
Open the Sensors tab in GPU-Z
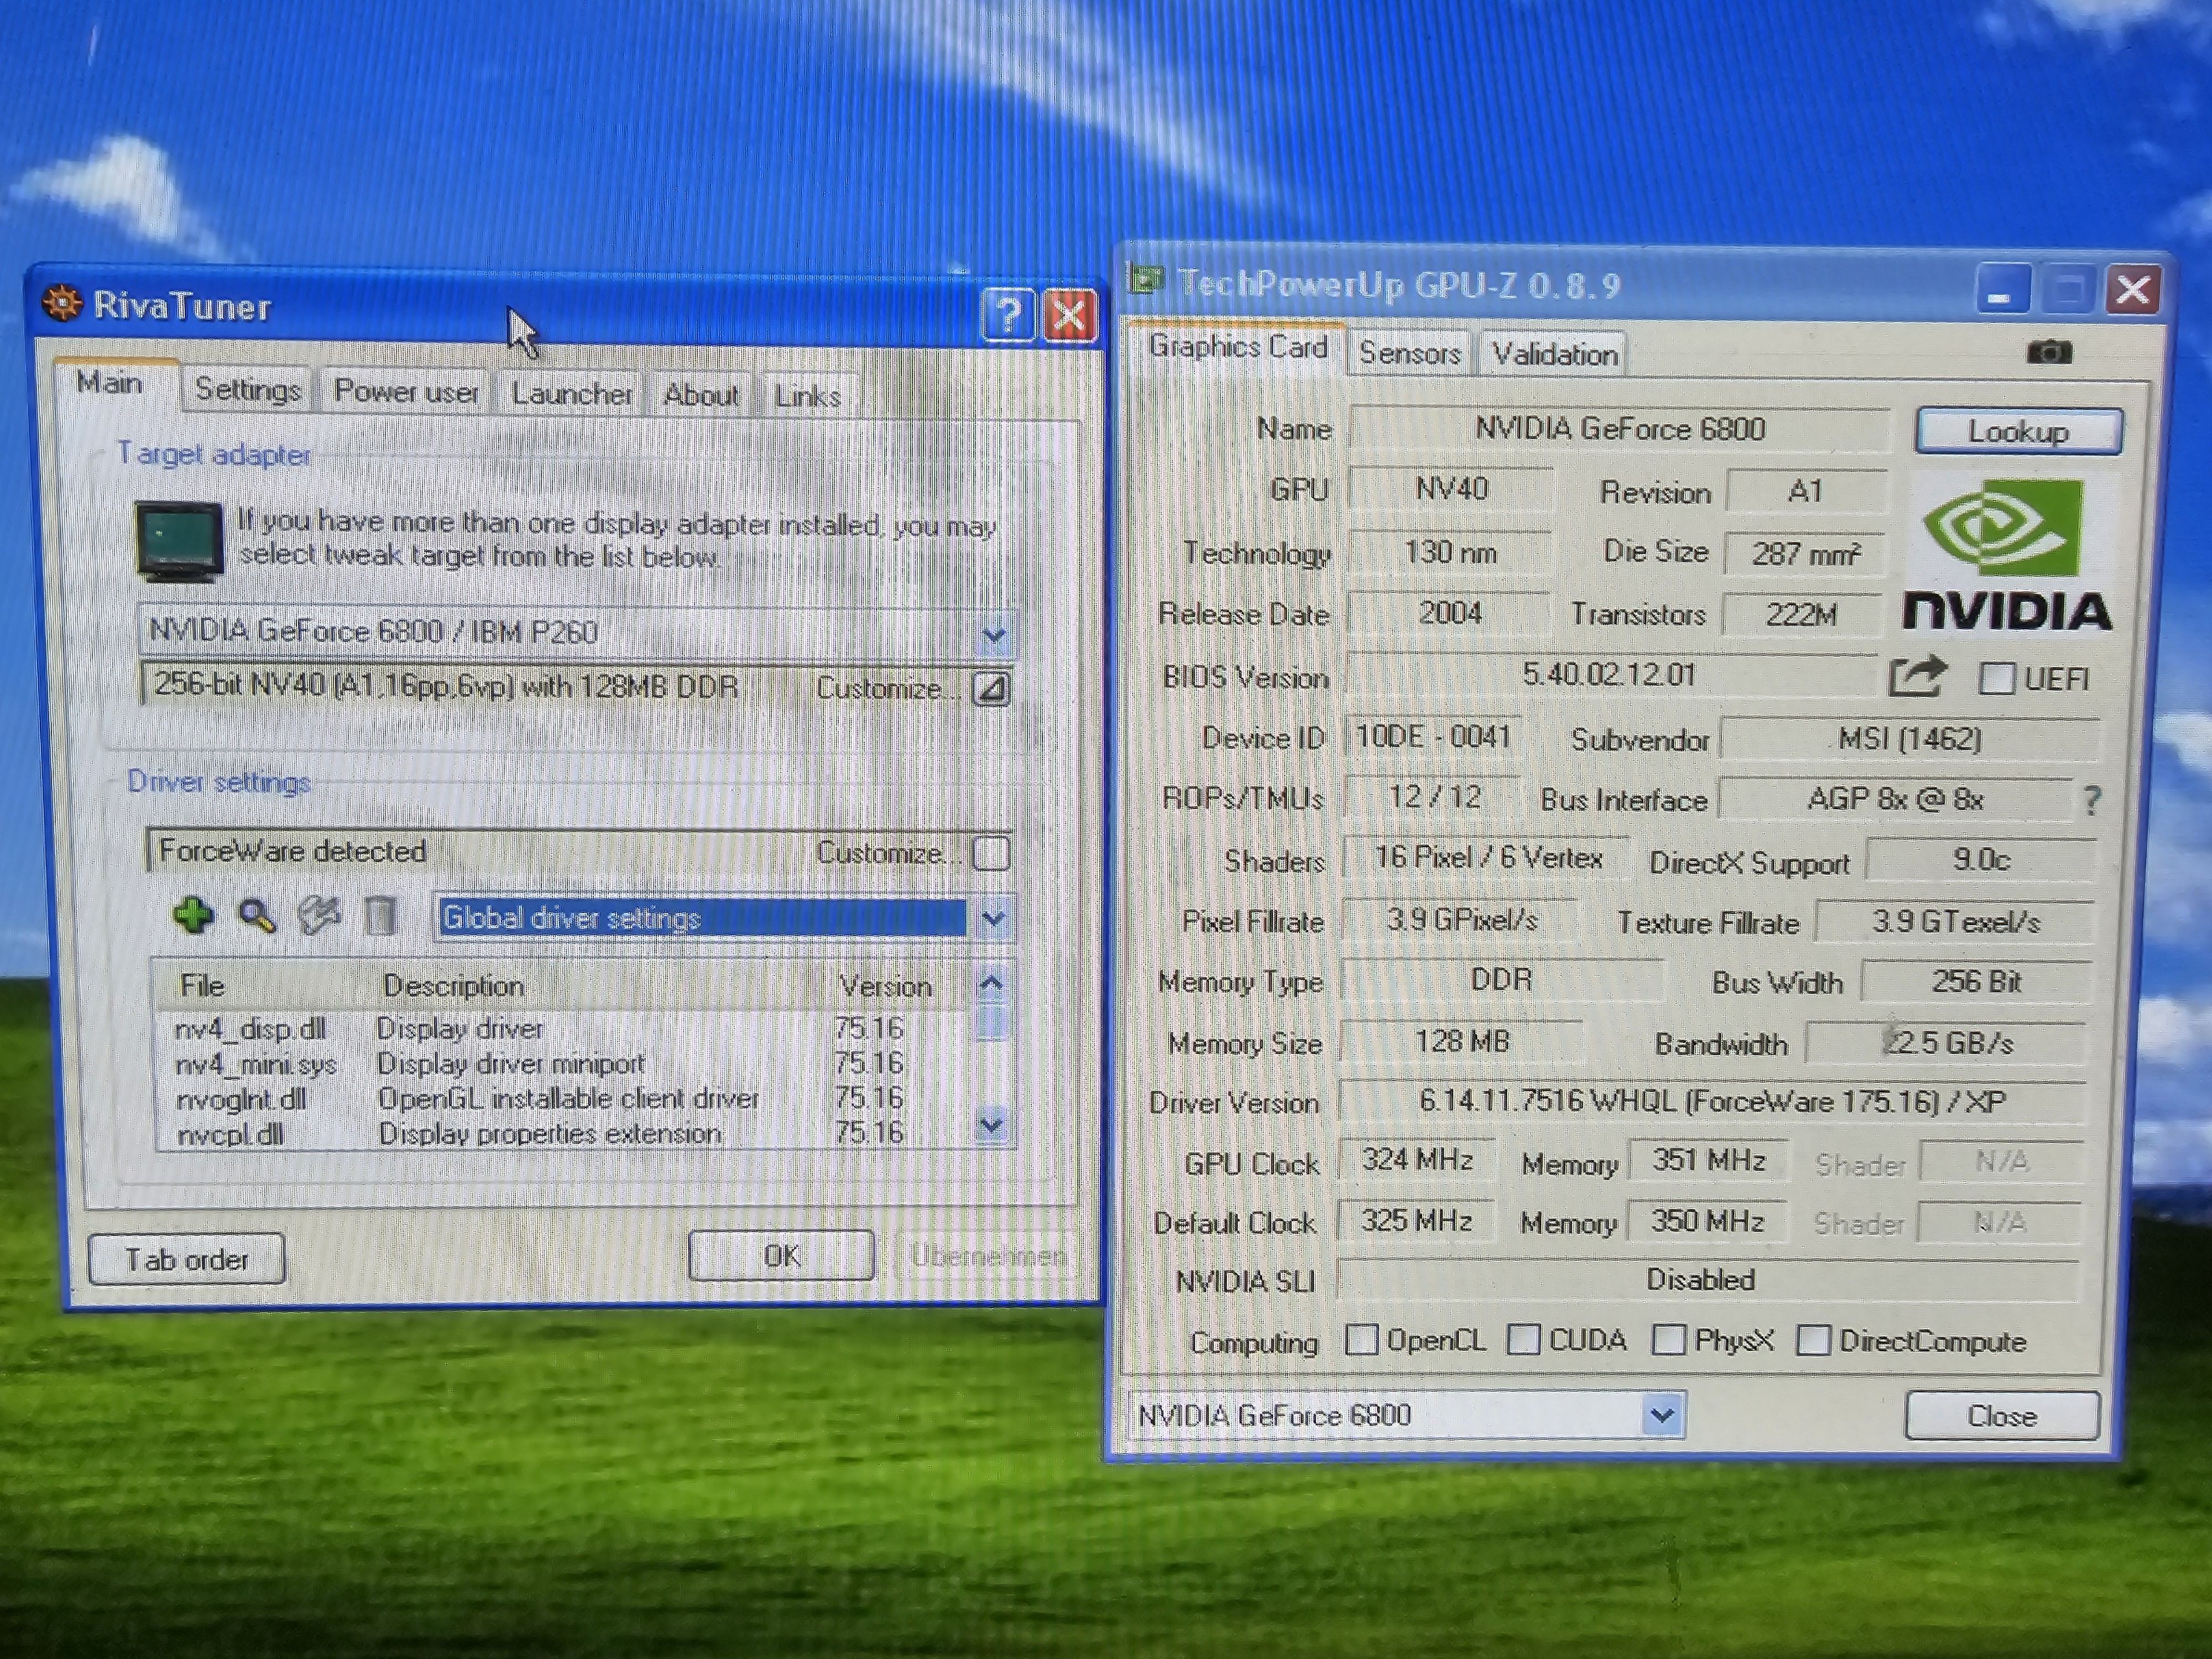click(1409, 353)
